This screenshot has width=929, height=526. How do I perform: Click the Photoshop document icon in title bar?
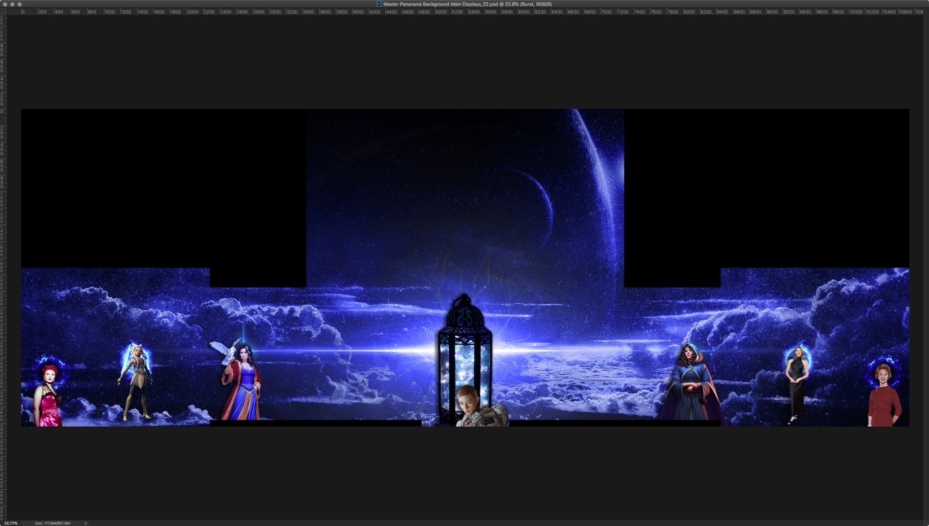379,4
